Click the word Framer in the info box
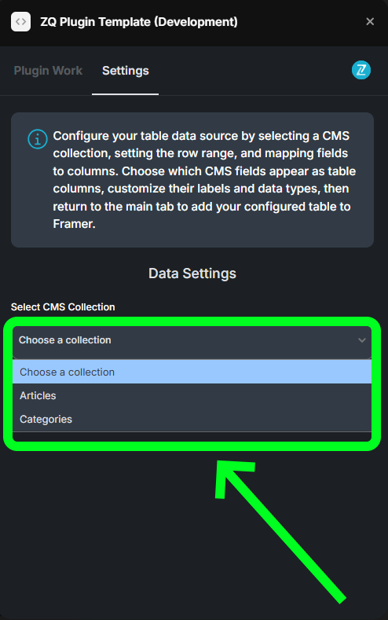The width and height of the screenshot is (388, 620). (74, 224)
